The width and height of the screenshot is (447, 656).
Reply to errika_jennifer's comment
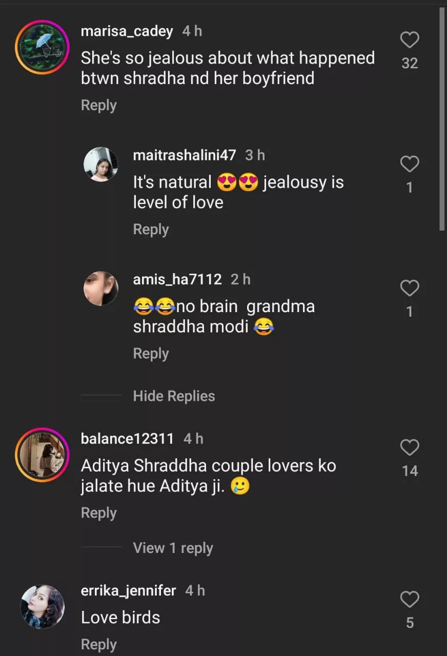point(98,644)
